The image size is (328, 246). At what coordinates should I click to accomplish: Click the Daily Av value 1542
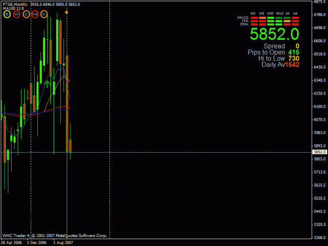coord(292,65)
